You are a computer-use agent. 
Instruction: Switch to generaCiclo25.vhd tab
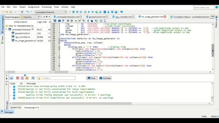click(97, 17)
